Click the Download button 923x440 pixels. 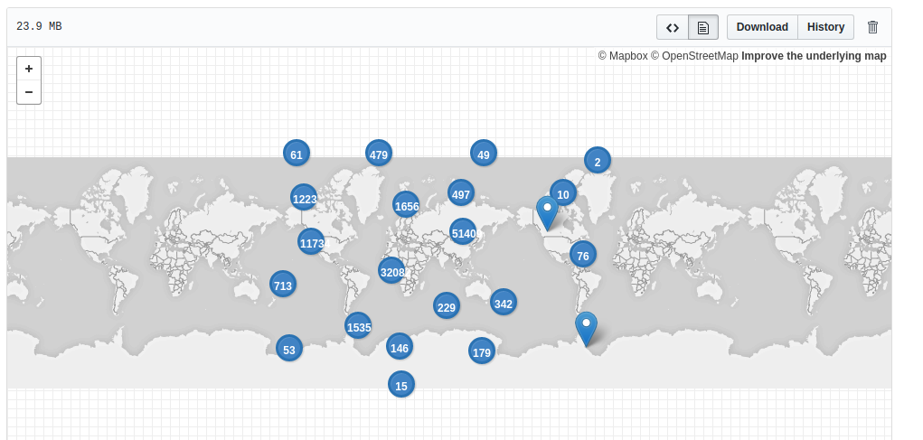(x=762, y=27)
